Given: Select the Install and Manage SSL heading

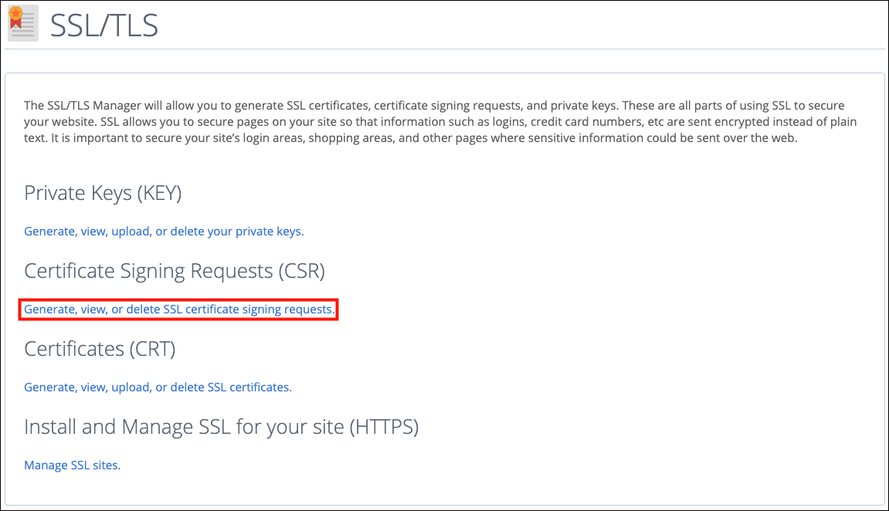Looking at the screenshot, I should 221,427.
